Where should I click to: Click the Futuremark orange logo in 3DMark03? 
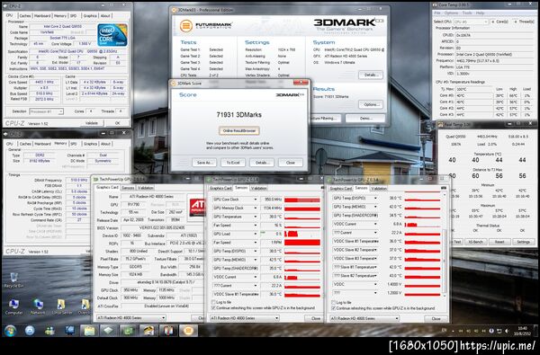click(186, 25)
